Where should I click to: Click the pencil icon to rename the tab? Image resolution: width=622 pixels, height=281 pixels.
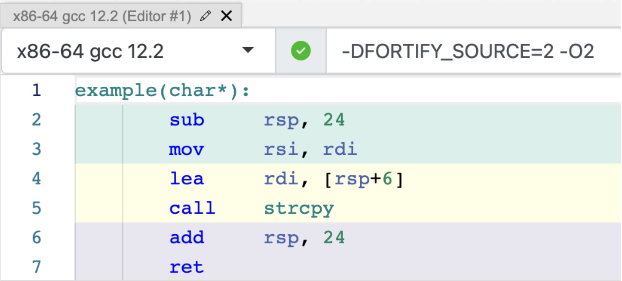click(206, 16)
